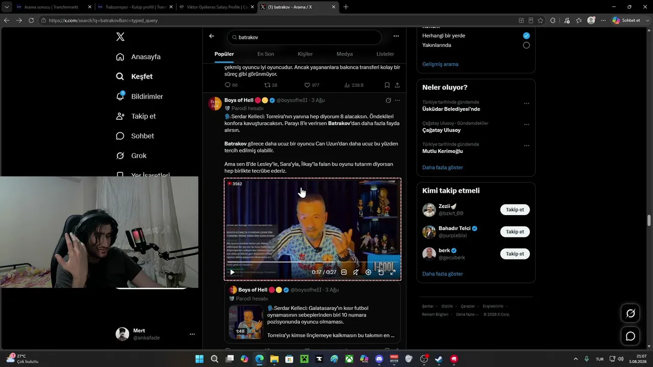Screen dimensions: 653x367
Task: Play the Serdar Kelleci video
Action: click(x=232, y=272)
